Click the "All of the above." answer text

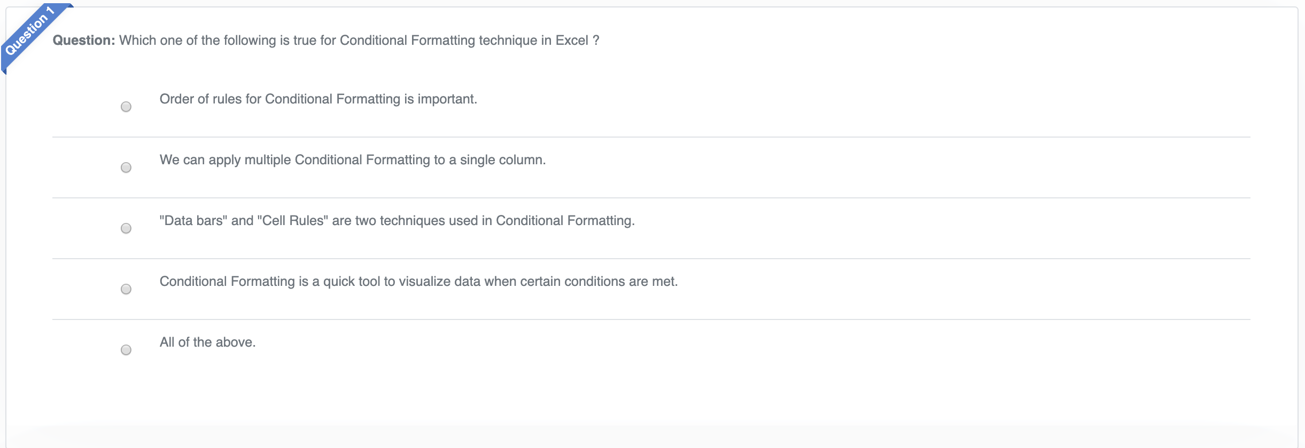click(207, 342)
